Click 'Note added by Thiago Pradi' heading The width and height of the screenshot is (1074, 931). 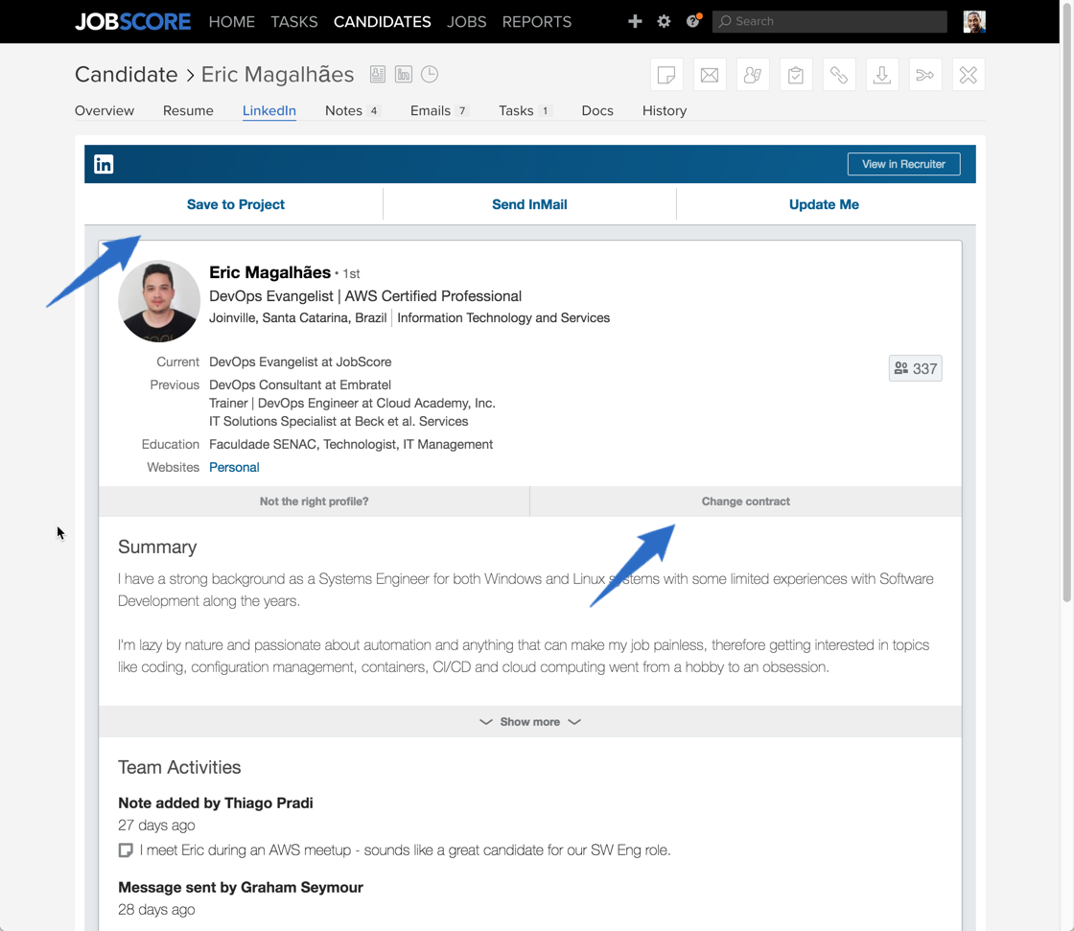point(216,803)
